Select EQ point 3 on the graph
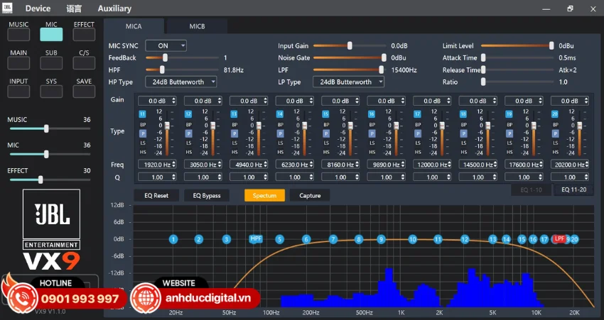The height and width of the screenshot is (320, 604). coord(227,239)
